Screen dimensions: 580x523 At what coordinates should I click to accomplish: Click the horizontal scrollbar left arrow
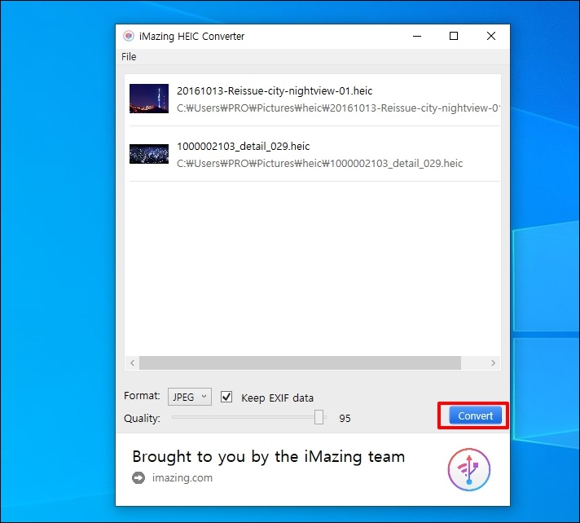click(x=133, y=363)
